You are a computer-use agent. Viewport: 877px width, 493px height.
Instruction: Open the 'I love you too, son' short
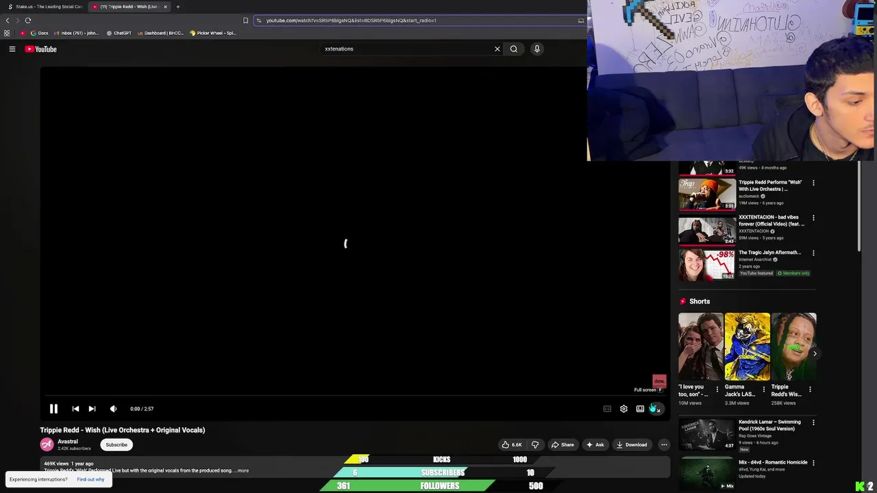pos(701,346)
